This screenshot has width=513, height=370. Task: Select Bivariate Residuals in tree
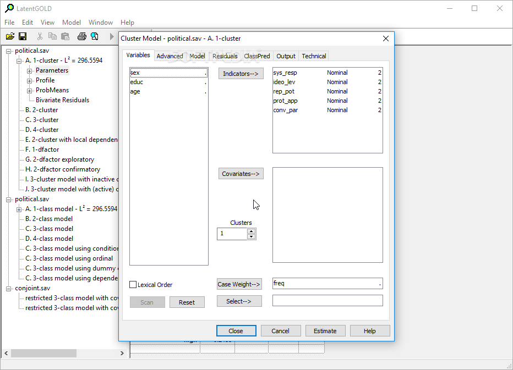[x=63, y=100]
